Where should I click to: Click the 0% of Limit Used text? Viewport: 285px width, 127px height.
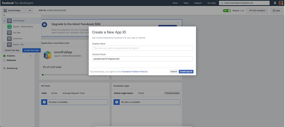coord(52,67)
